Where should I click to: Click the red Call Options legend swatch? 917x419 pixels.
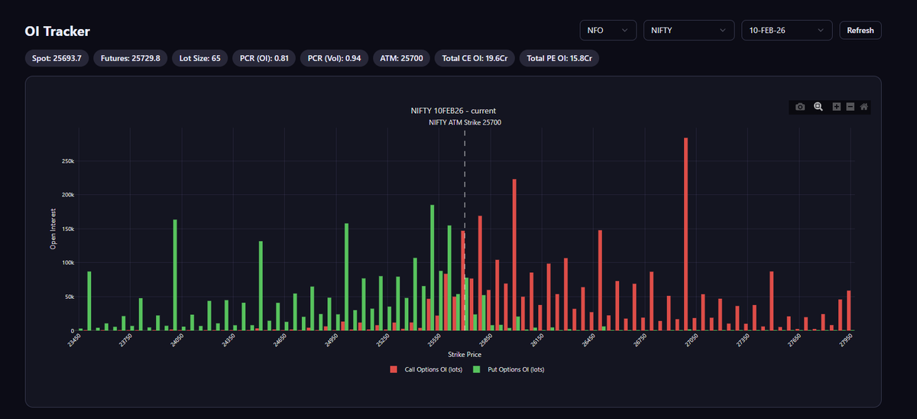[394, 369]
